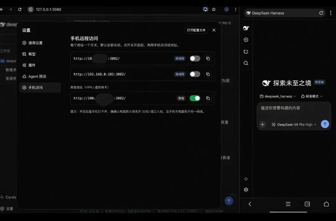Send the prompt with the mobile blue arrow
336x221 pixels.
[325, 124]
